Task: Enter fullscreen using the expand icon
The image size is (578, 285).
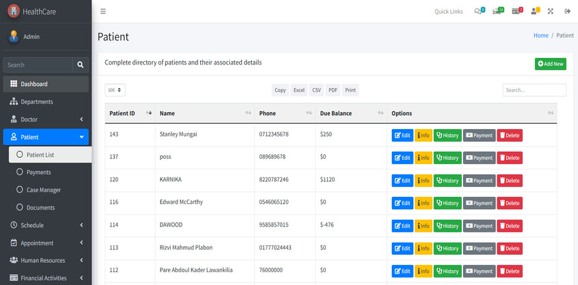Action: 550,11
